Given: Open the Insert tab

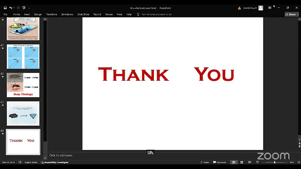Looking at the screenshot, I should point(27,14).
